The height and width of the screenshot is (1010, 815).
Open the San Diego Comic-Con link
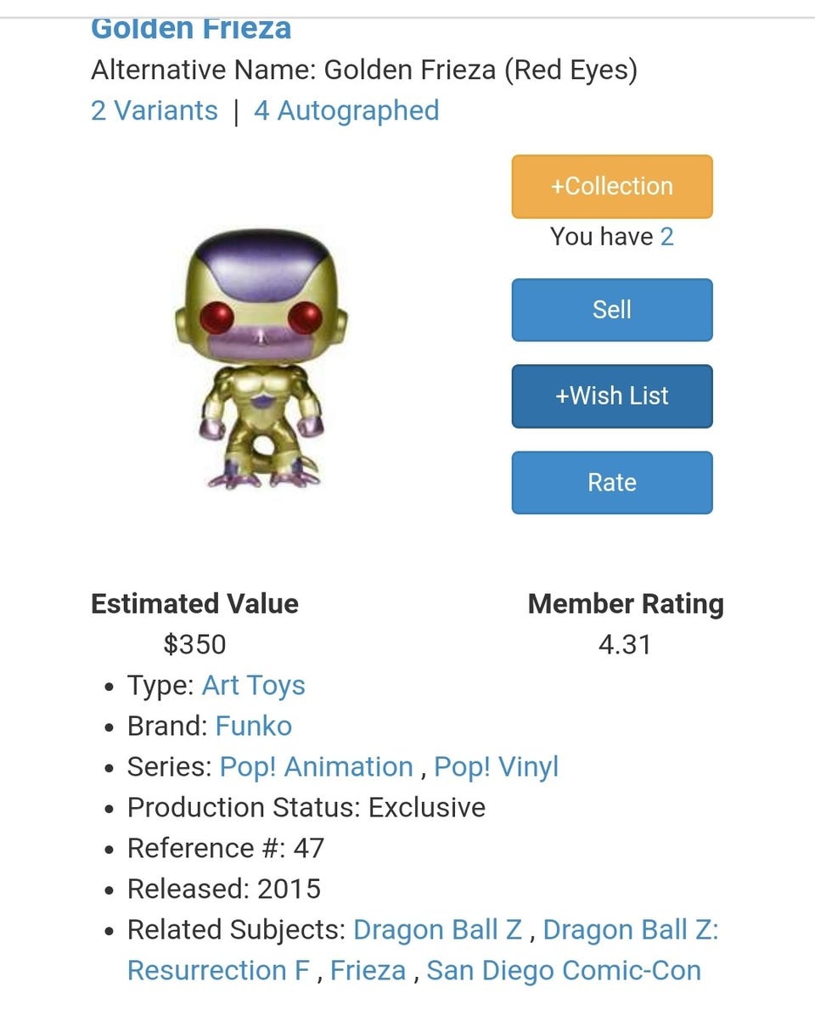click(564, 970)
